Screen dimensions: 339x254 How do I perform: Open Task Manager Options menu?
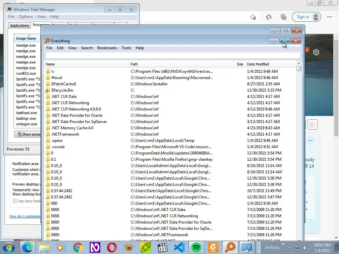coord(26,17)
